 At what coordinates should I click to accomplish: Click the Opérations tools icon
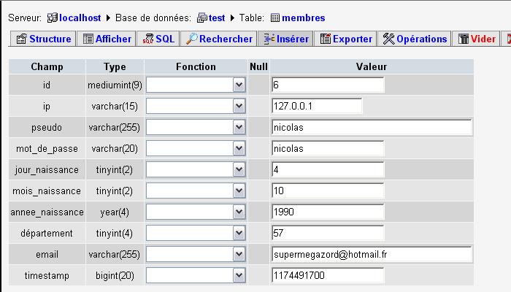pyautogui.click(x=388, y=39)
